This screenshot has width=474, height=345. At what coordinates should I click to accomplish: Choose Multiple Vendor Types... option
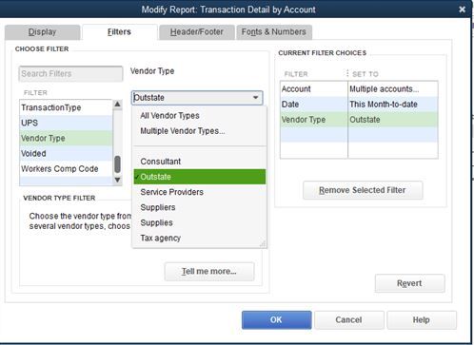tap(200, 131)
